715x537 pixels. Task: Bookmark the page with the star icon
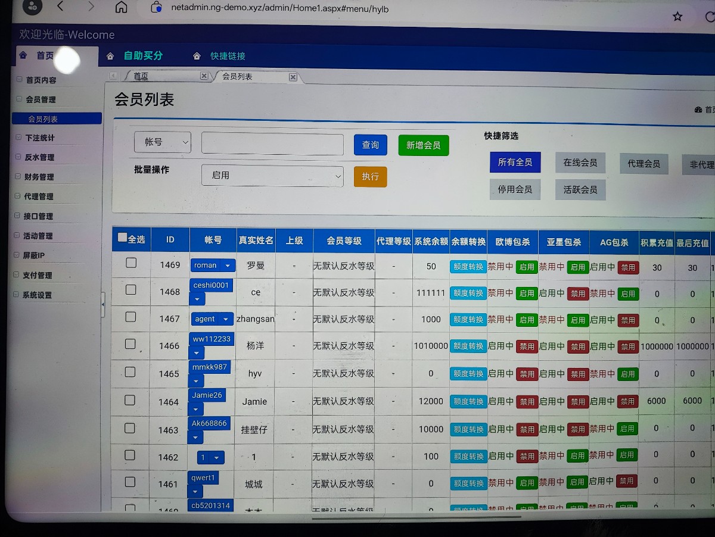click(x=677, y=17)
